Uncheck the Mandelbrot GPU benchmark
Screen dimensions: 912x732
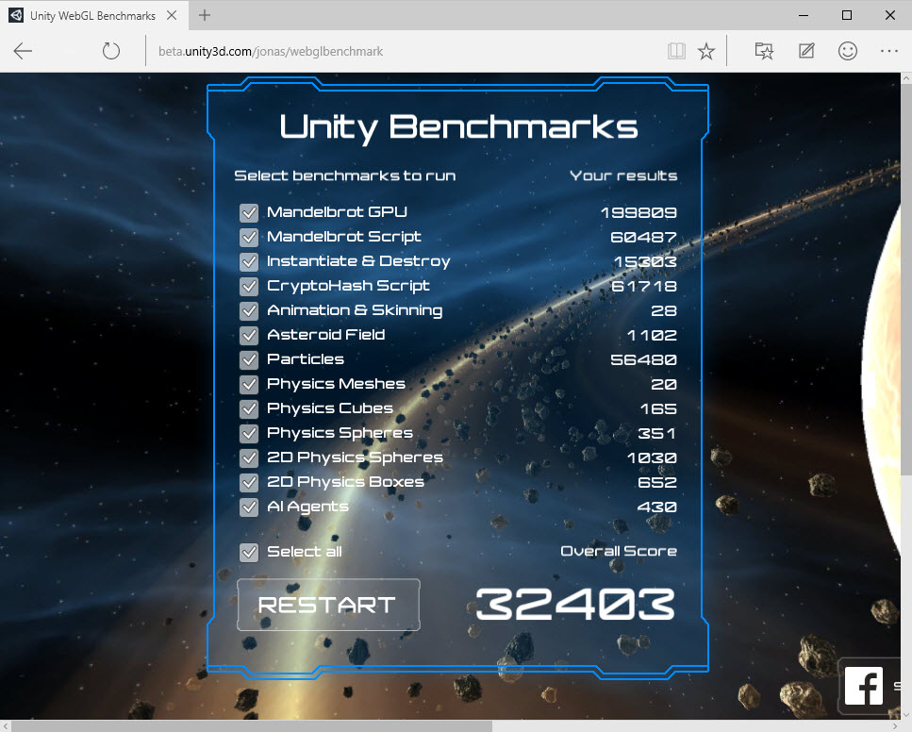(249, 213)
